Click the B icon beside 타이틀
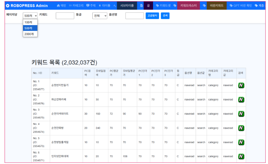Image resolution: width=268 pixels, height=164 pixels. coord(100,6)
